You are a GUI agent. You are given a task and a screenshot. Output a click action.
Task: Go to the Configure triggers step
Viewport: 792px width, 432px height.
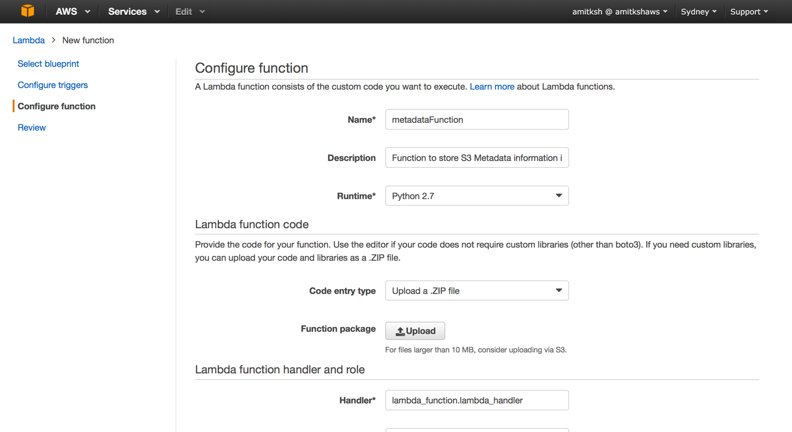[x=52, y=85]
